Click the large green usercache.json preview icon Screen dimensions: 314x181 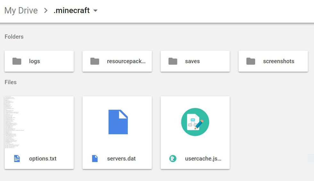point(195,122)
